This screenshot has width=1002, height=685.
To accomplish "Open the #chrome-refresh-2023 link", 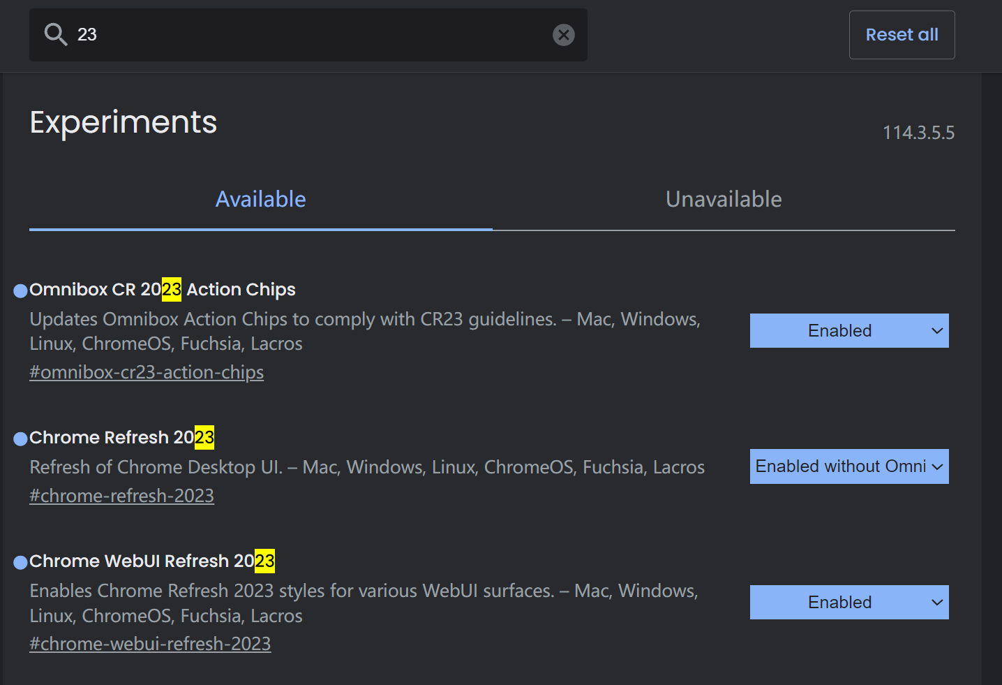I will coord(121,496).
